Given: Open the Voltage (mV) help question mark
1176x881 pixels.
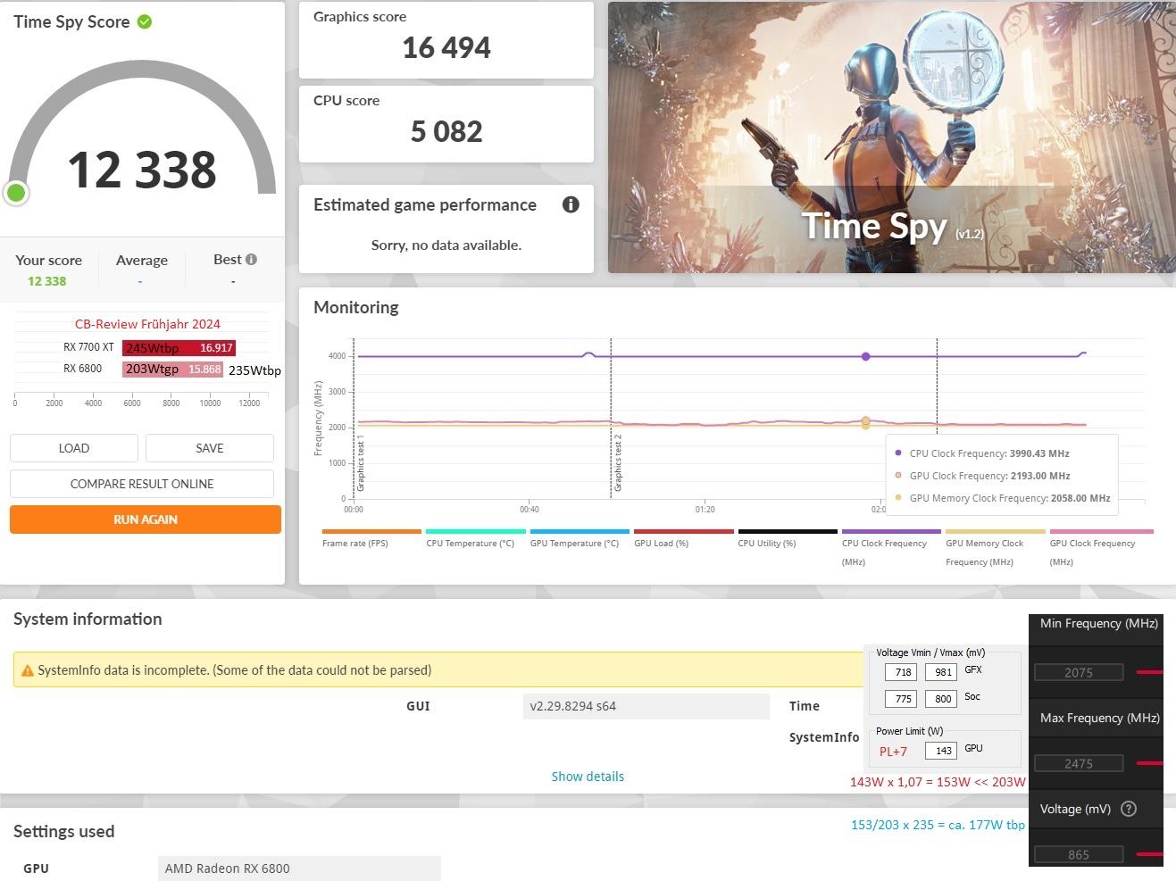Looking at the screenshot, I should point(1129,809).
